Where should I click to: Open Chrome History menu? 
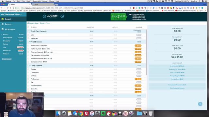29,1
